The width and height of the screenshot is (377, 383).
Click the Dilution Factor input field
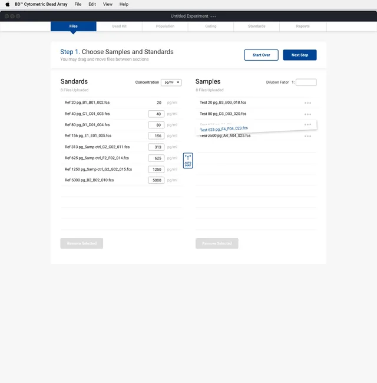[306, 82]
